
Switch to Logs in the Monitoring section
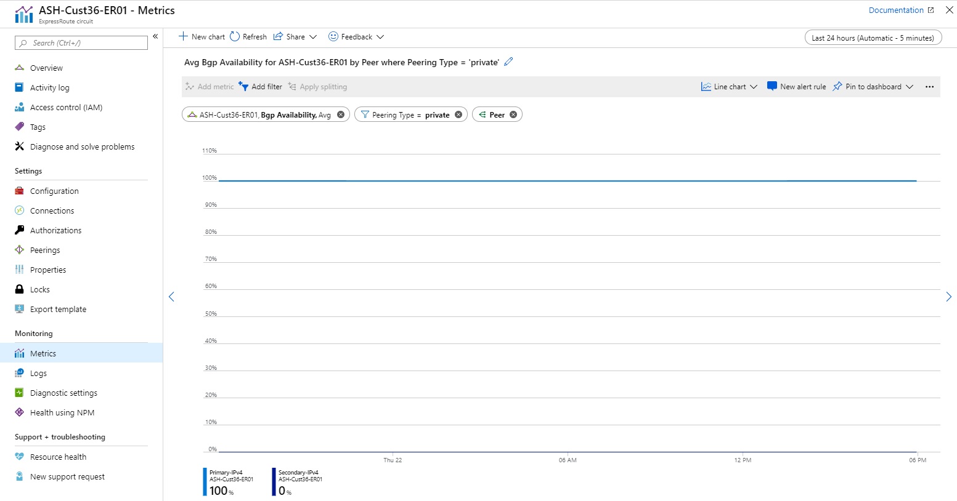click(x=38, y=372)
